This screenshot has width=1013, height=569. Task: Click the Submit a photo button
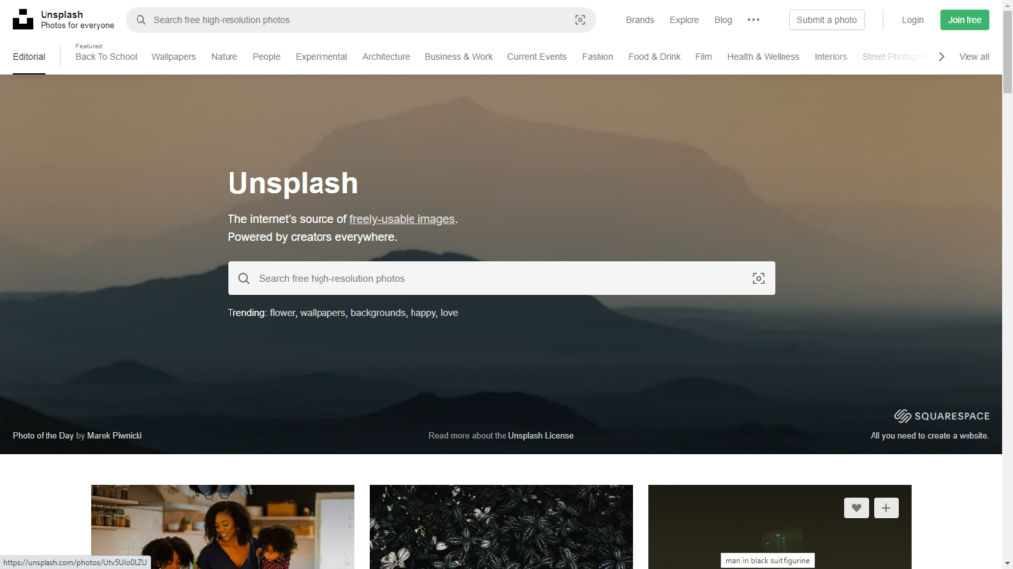click(x=826, y=20)
